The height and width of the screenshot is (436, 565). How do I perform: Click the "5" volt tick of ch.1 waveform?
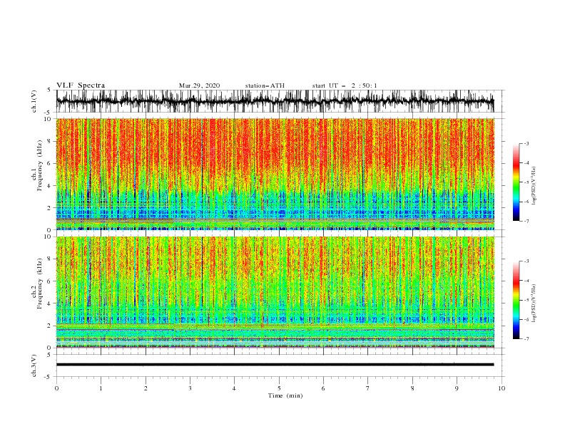click(49, 90)
